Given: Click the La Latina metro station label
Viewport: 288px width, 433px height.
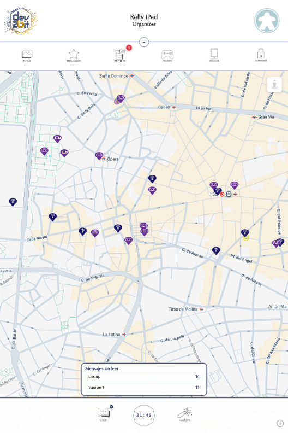Looking at the screenshot, I should [111, 335].
